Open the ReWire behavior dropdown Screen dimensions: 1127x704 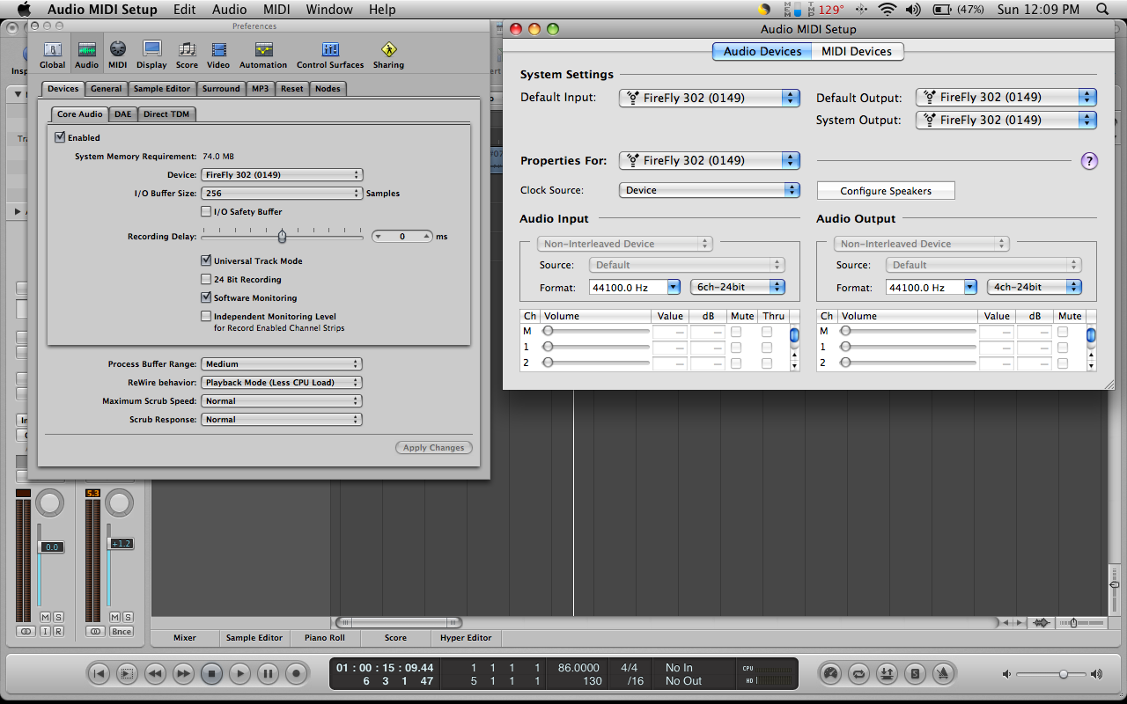pos(282,383)
